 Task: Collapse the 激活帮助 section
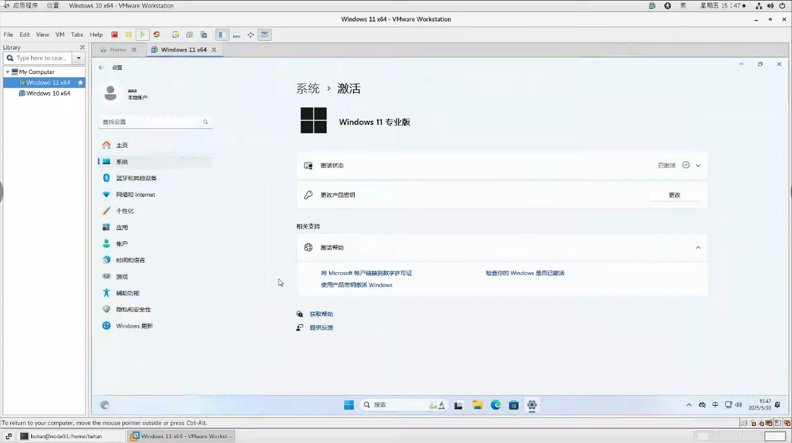coord(698,248)
